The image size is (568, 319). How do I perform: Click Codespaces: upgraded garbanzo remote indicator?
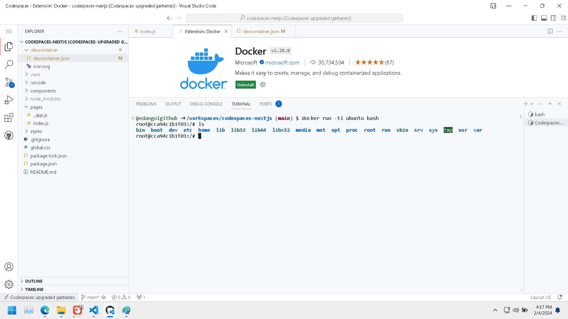[x=39, y=297]
